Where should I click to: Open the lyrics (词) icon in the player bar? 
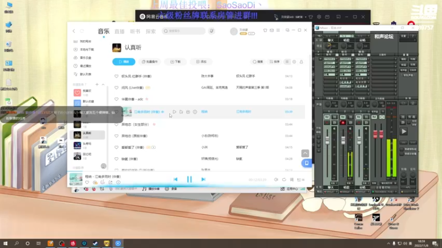292,180
